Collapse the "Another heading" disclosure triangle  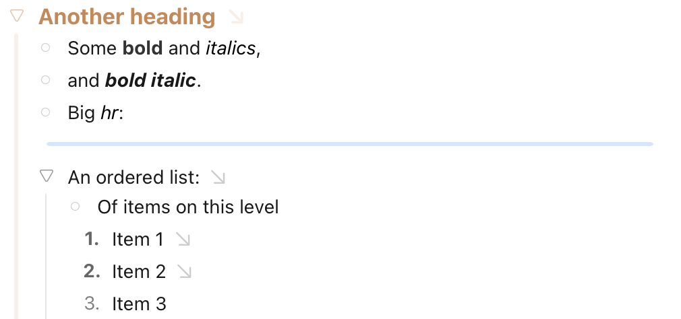click(x=18, y=15)
